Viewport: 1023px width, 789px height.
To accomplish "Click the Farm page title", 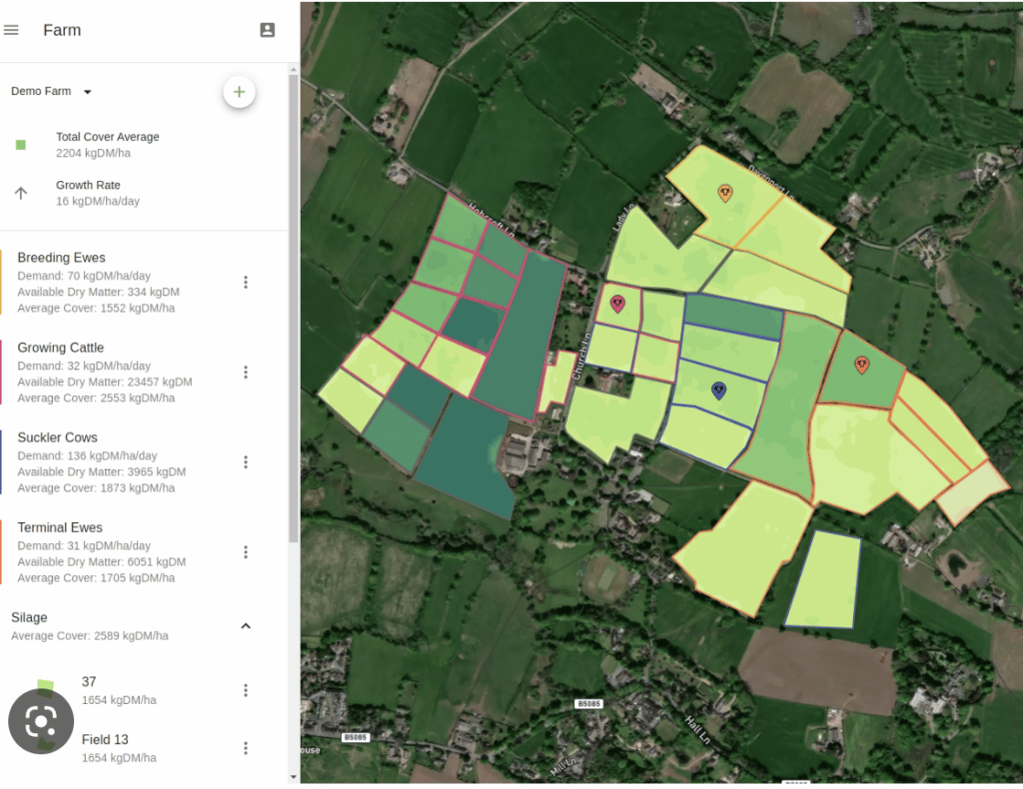I will pyautogui.click(x=62, y=30).
